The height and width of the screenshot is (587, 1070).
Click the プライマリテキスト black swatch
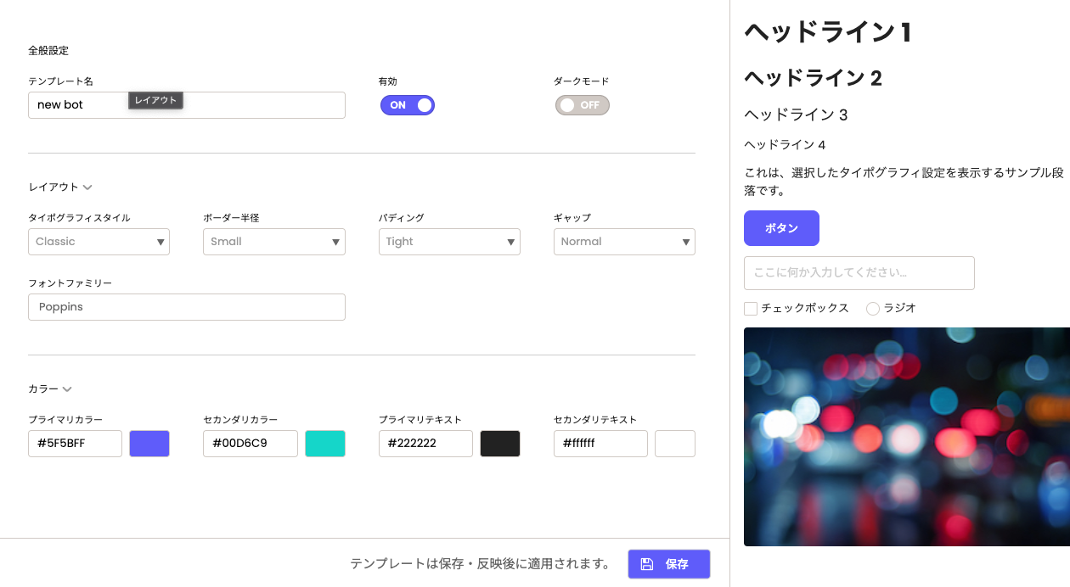pyautogui.click(x=500, y=444)
